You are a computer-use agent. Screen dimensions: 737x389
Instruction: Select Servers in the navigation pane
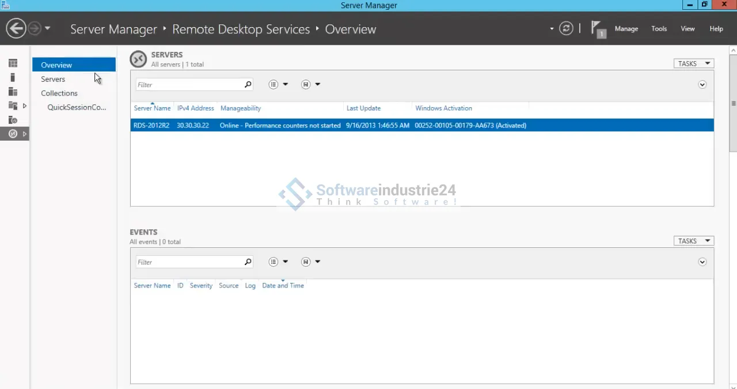point(53,79)
